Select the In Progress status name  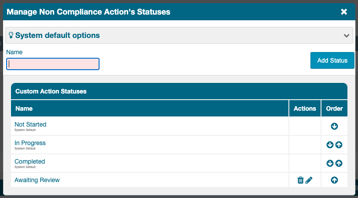[x=30, y=143]
